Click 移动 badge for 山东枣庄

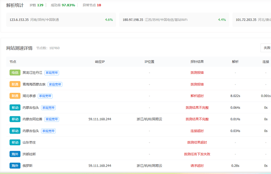click(15, 142)
